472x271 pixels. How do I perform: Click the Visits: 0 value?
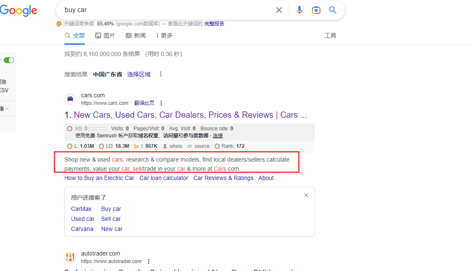[120, 129]
